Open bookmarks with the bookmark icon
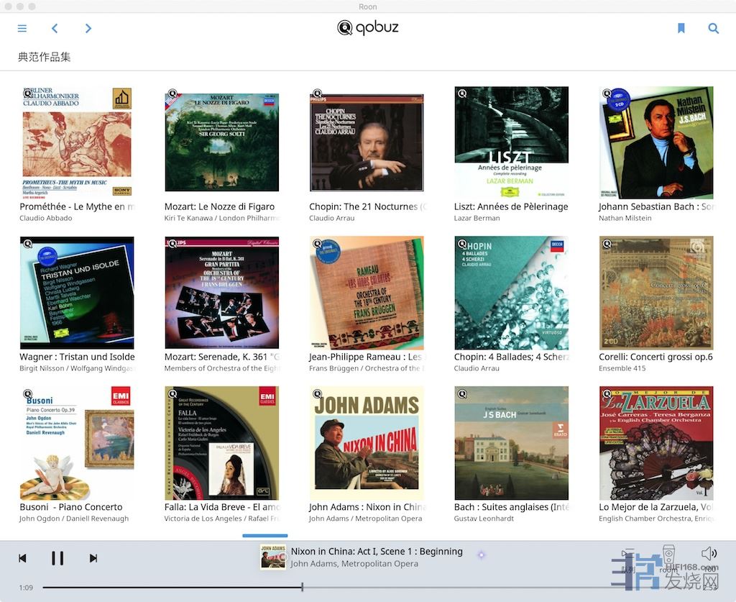The height and width of the screenshot is (602, 736). click(681, 29)
